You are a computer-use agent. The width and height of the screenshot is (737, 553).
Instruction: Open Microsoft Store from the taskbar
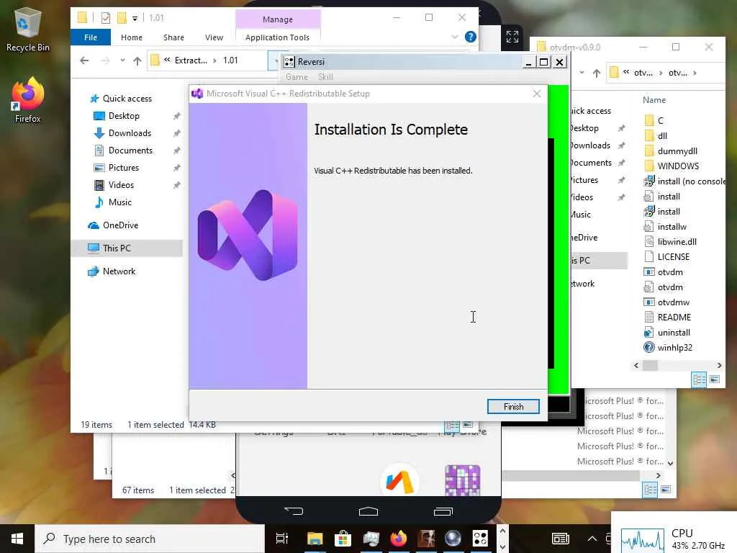343,539
